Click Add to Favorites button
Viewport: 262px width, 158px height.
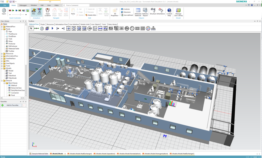coord(11,105)
